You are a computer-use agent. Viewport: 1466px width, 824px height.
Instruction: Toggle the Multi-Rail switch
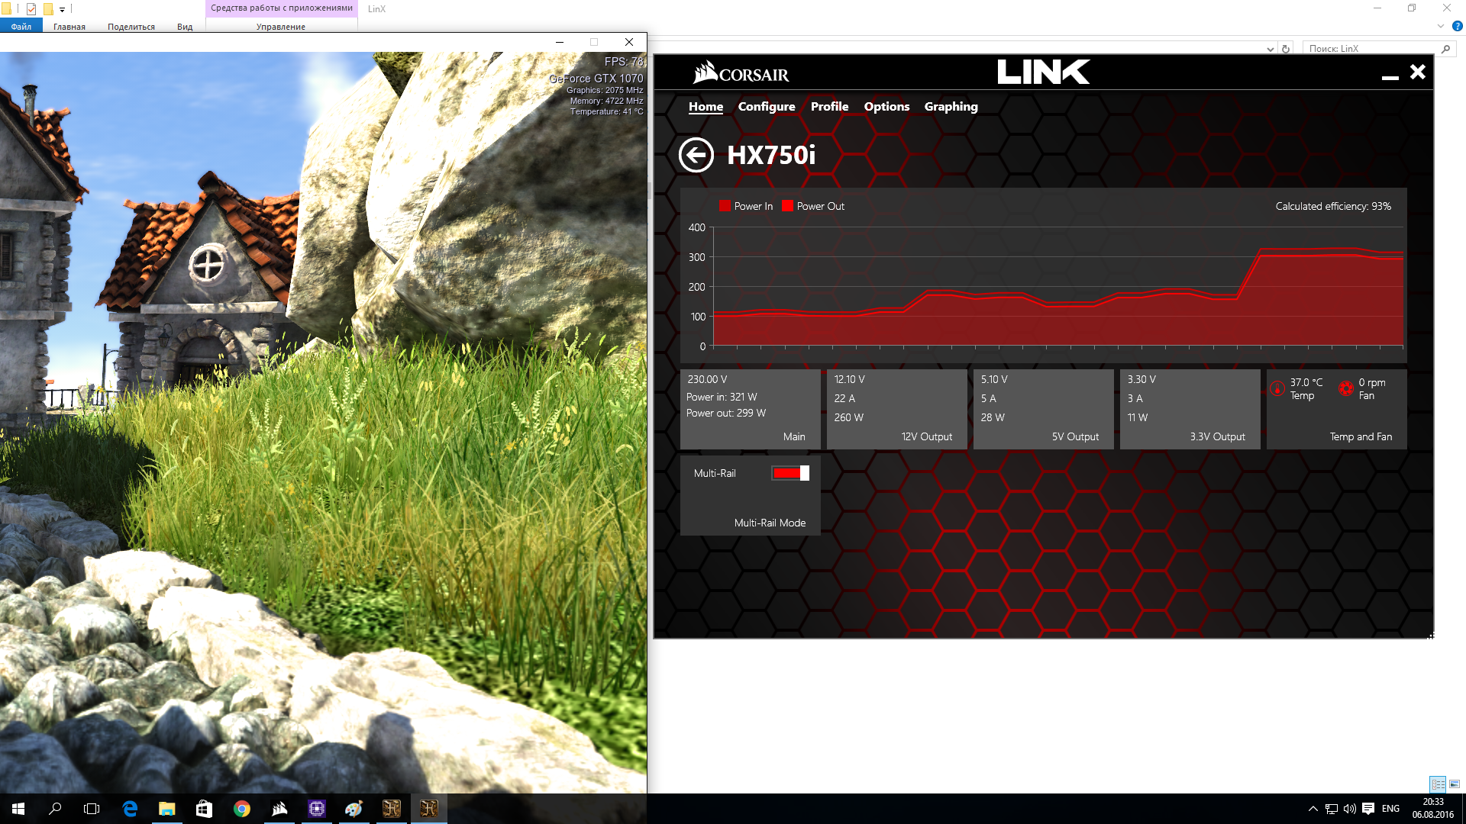[790, 473]
